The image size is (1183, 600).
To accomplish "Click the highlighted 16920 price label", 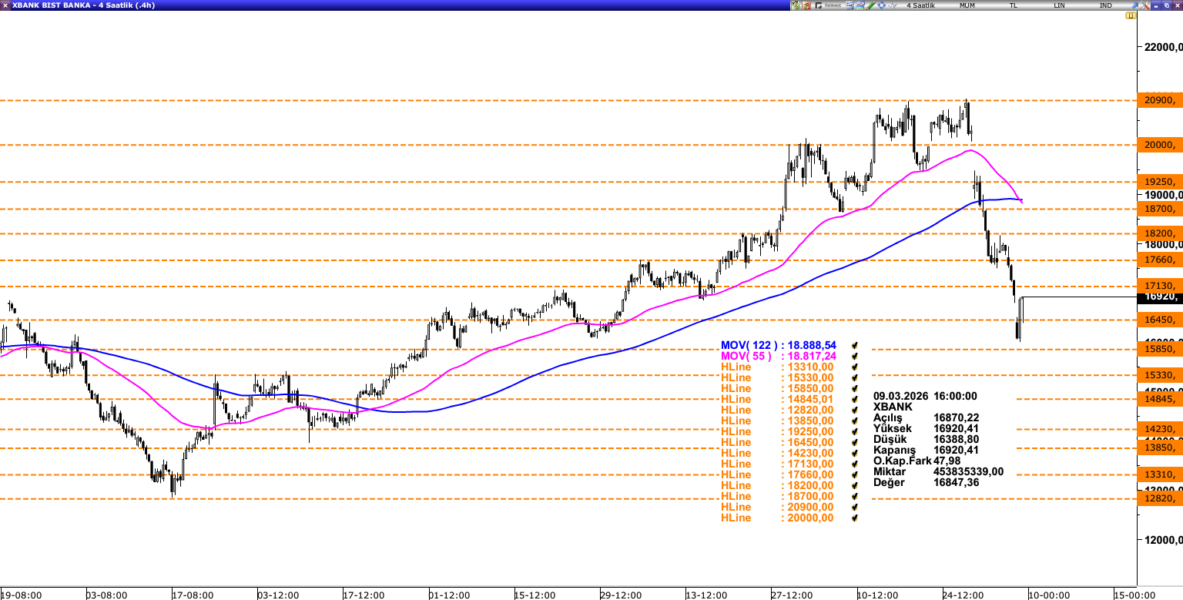I will pyautogui.click(x=1159, y=297).
